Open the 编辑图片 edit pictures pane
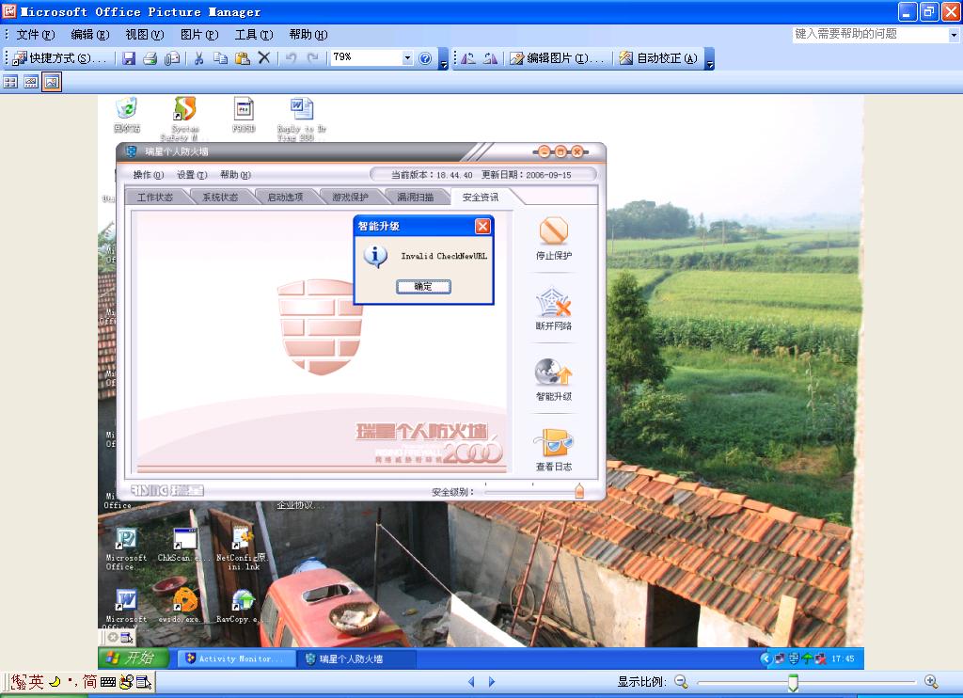 (557, 58)
